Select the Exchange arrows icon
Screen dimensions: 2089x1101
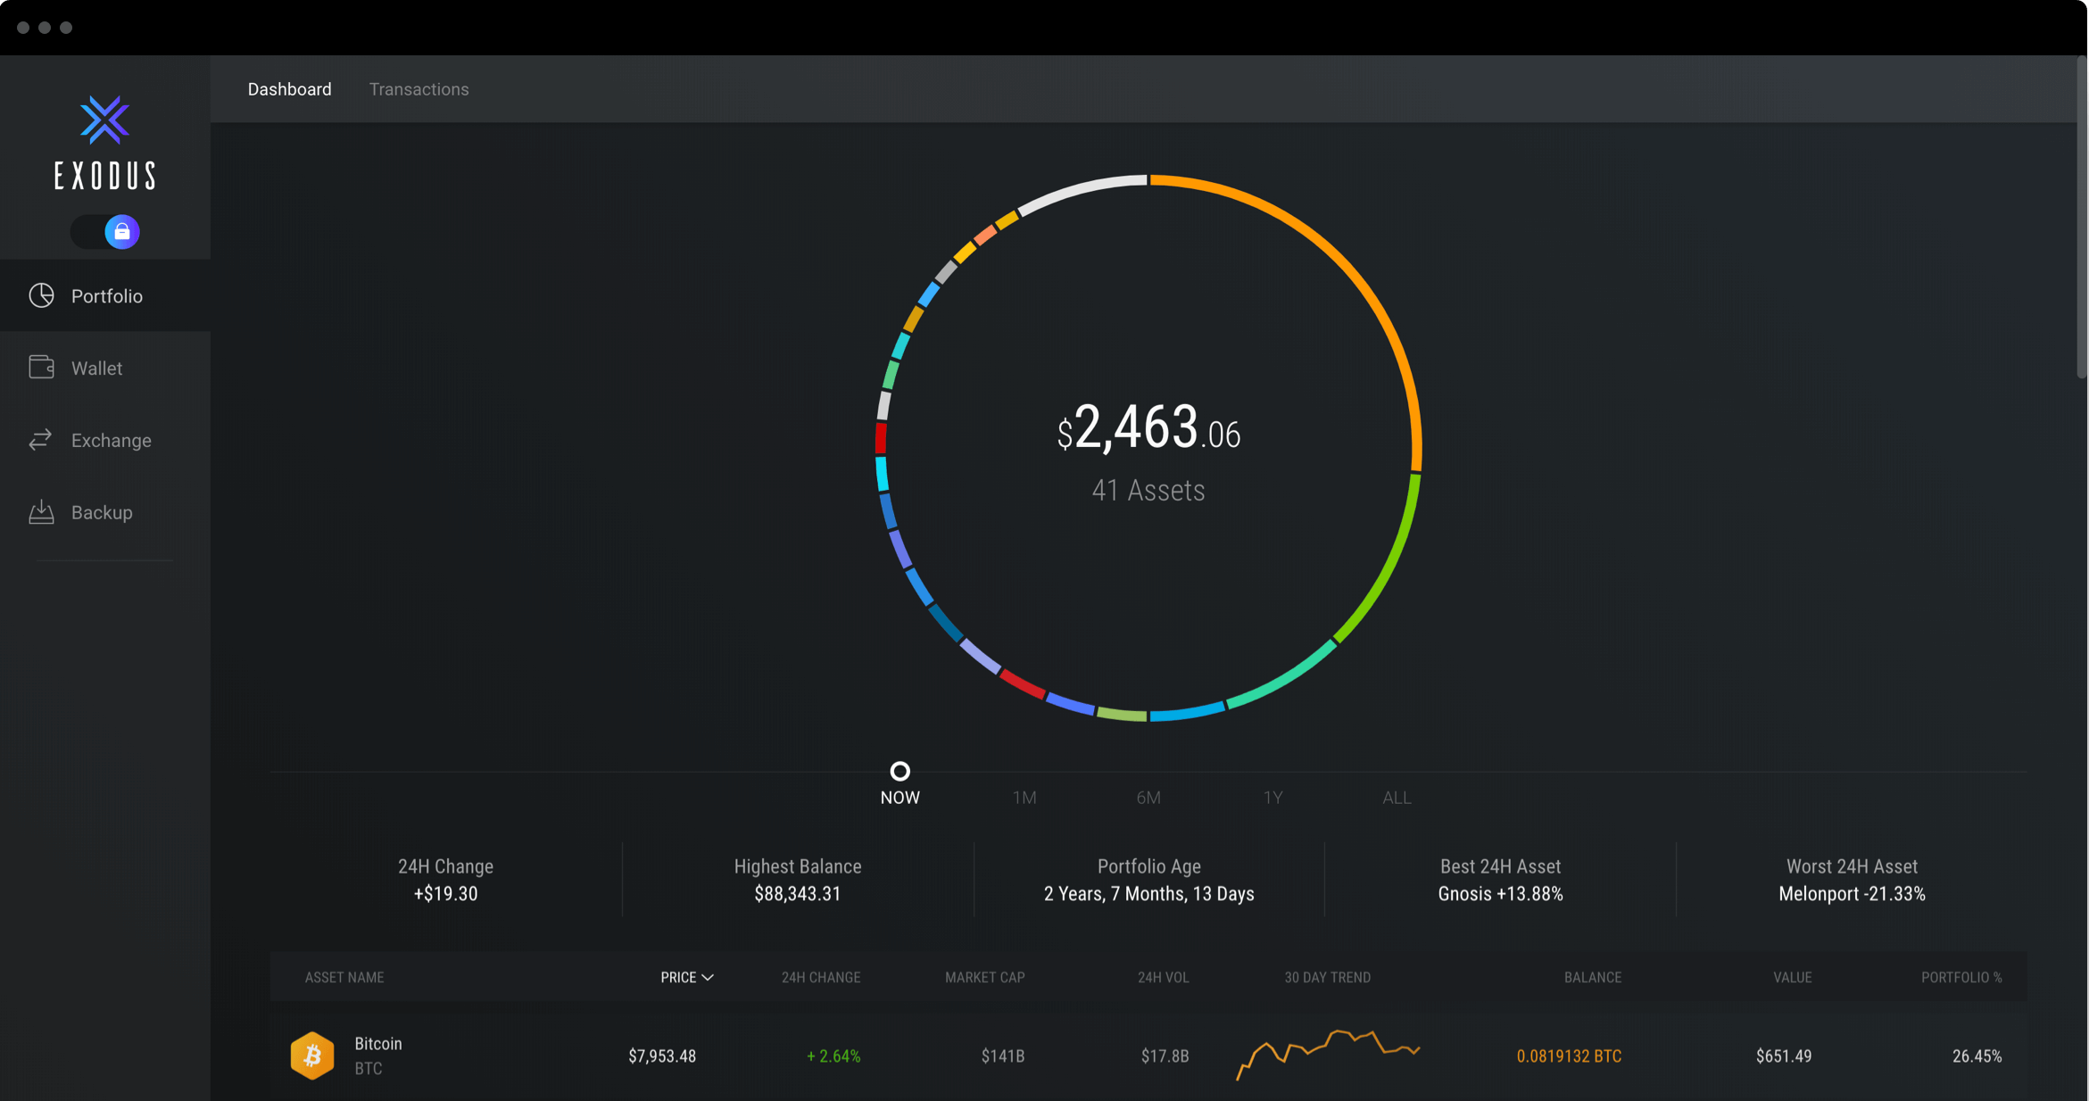coord(42,440)
